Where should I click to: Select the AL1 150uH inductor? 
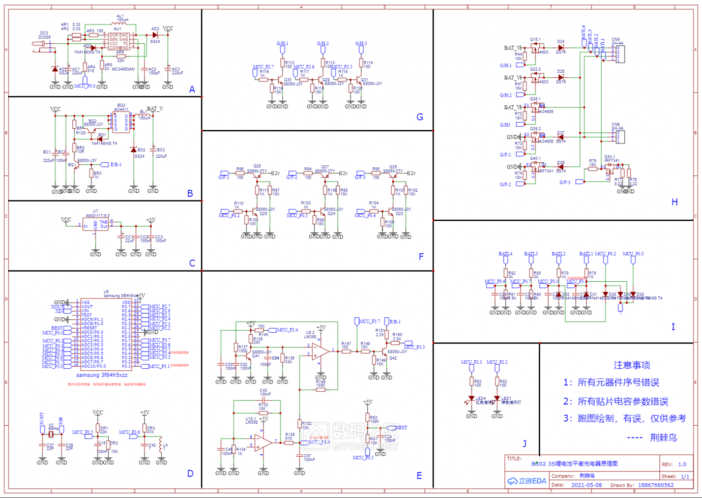pyautogui.click(x=120, y=24)
